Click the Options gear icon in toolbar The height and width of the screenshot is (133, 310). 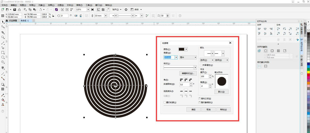coord(126,10)
